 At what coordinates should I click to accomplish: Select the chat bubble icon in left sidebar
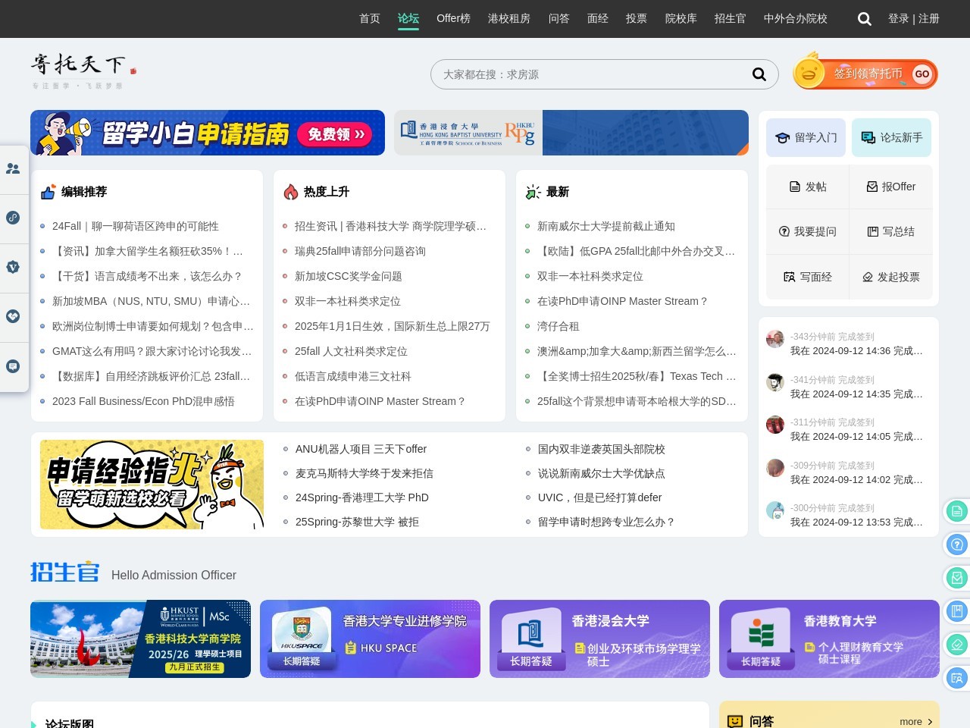pyautogui.click(x=13, y=366)
